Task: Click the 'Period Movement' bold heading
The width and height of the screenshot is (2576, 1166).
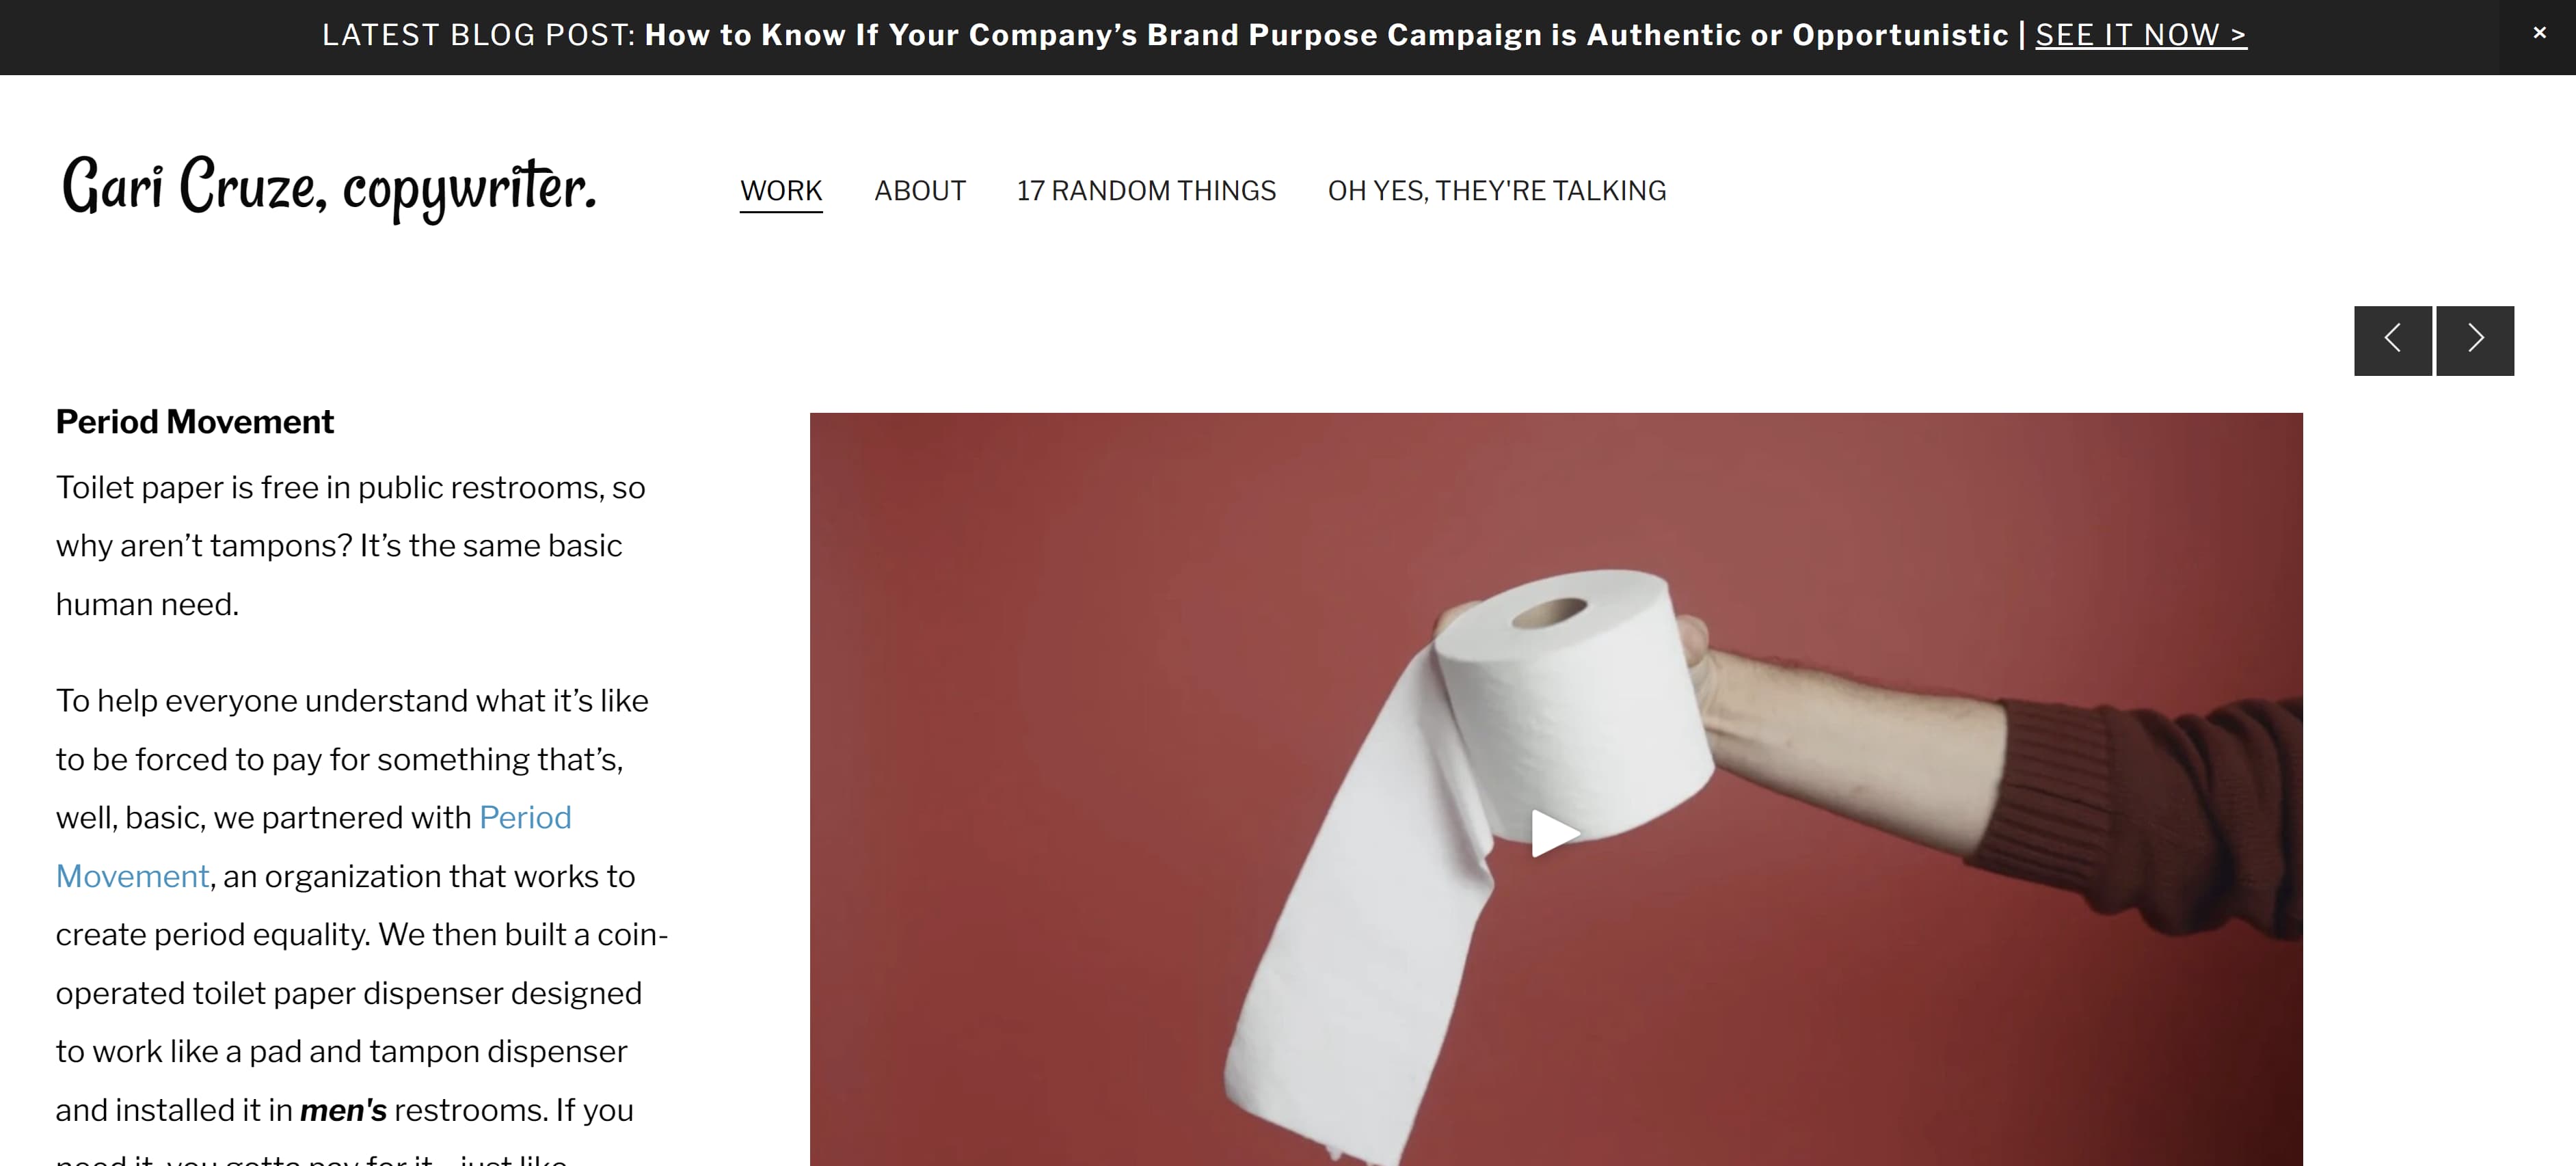Action: pos(195,421)
